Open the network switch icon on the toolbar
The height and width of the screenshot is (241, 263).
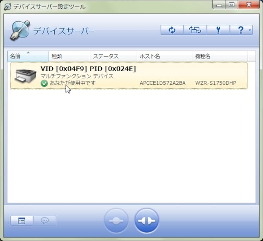(x=195, y=30)
